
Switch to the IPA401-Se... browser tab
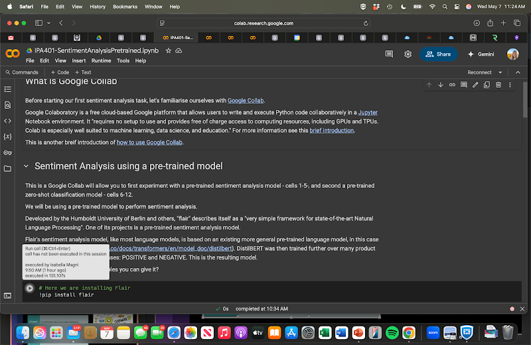177,38
